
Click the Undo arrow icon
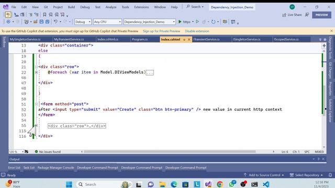[55, 22]
